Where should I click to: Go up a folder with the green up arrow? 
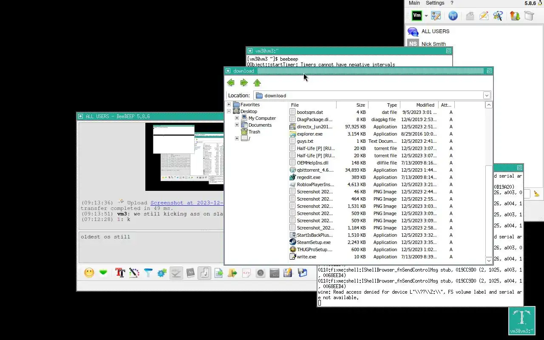[257, 82]
